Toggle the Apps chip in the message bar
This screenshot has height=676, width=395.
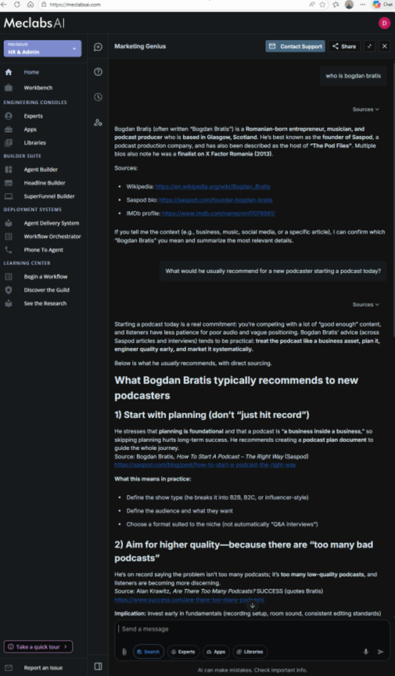216,652
